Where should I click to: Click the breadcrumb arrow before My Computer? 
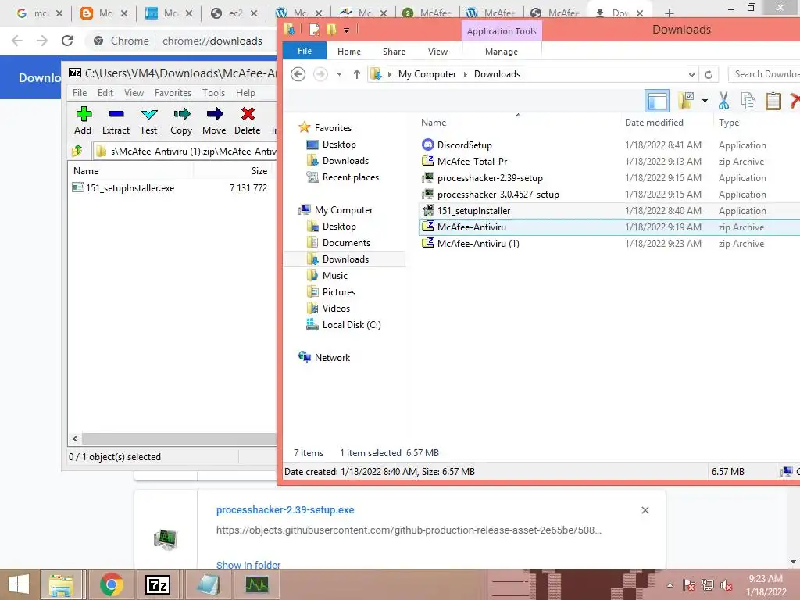click(390, 74)
